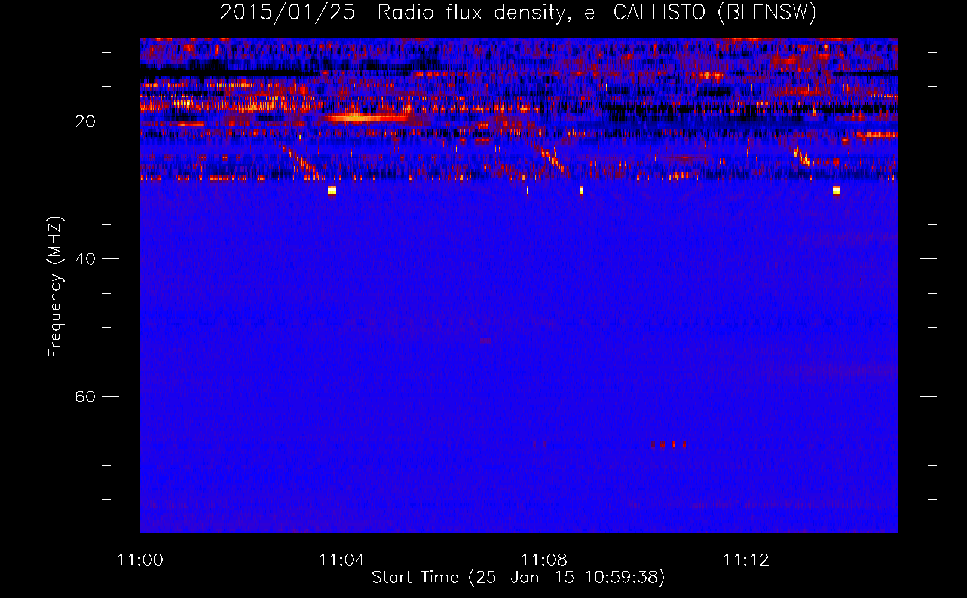This screenshot has width=967, height=598.
Task: Click the bright yellow burst near 20 MHz
Action: (366, 118)
